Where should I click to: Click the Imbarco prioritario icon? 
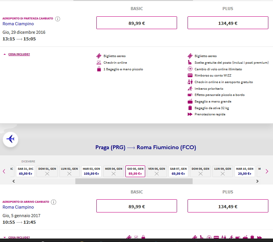pos(190,89)
